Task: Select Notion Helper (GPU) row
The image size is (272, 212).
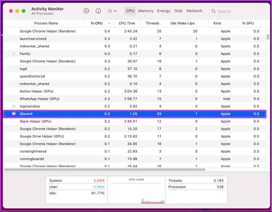Action: pos(134,91)
